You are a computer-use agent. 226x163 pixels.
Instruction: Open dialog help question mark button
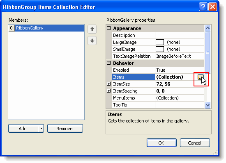tap(203, 7)
